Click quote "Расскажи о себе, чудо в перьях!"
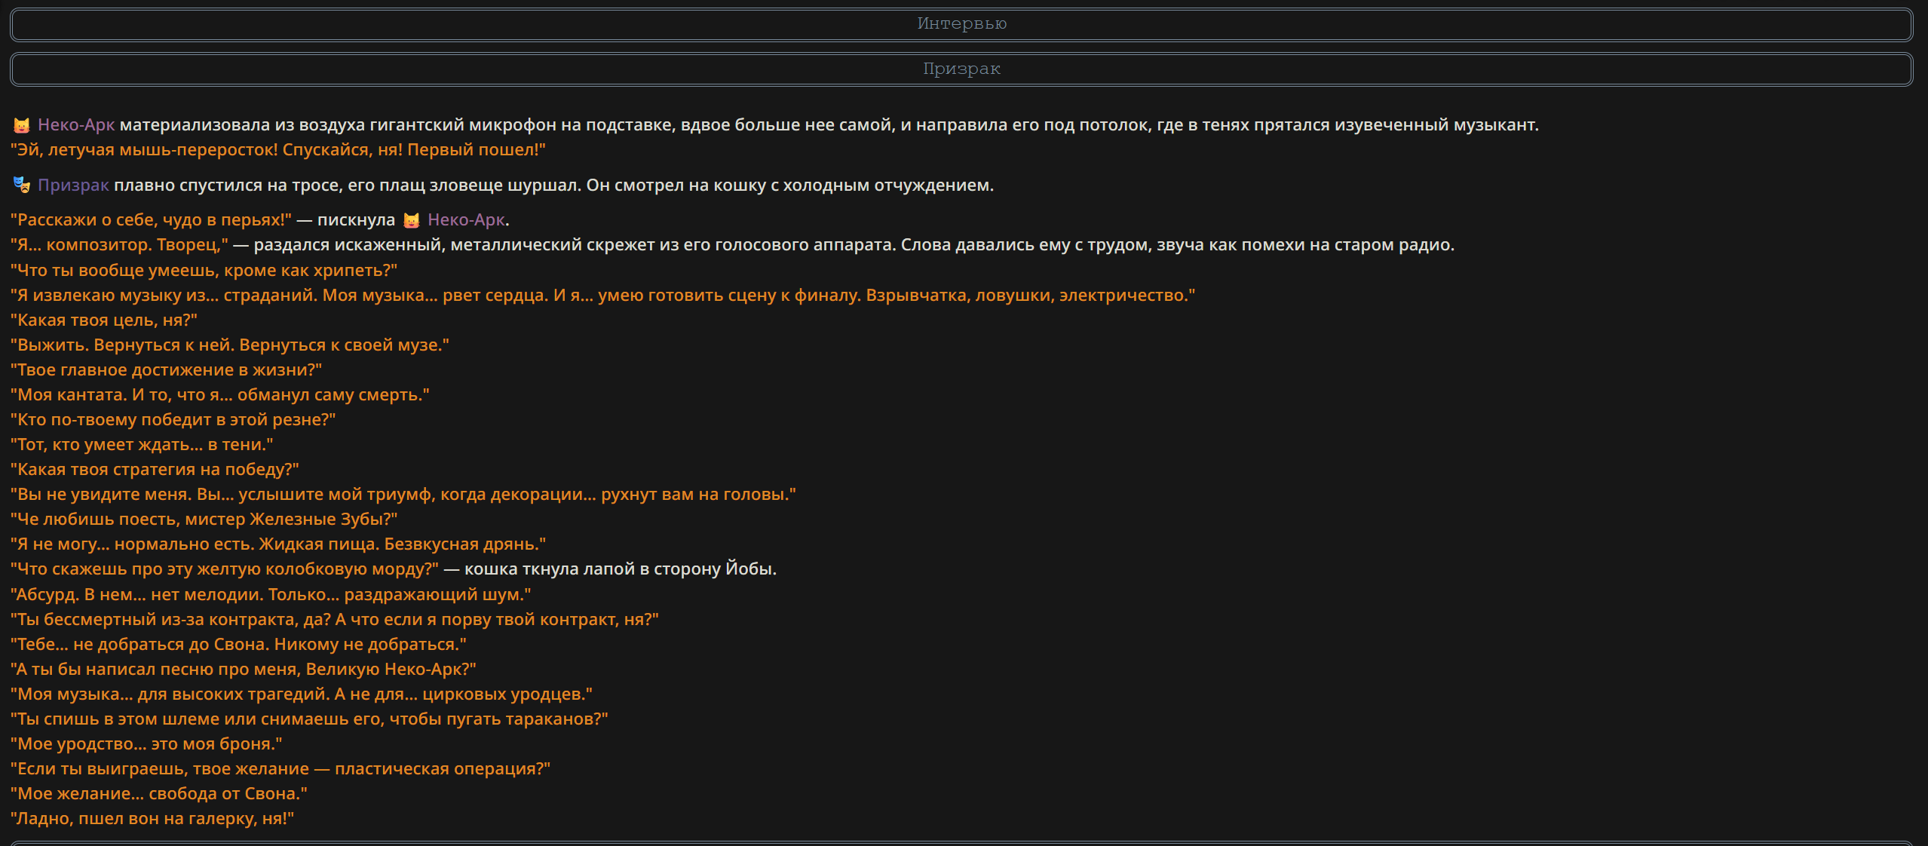This screenshot has width=1928, height=846. 151,220
